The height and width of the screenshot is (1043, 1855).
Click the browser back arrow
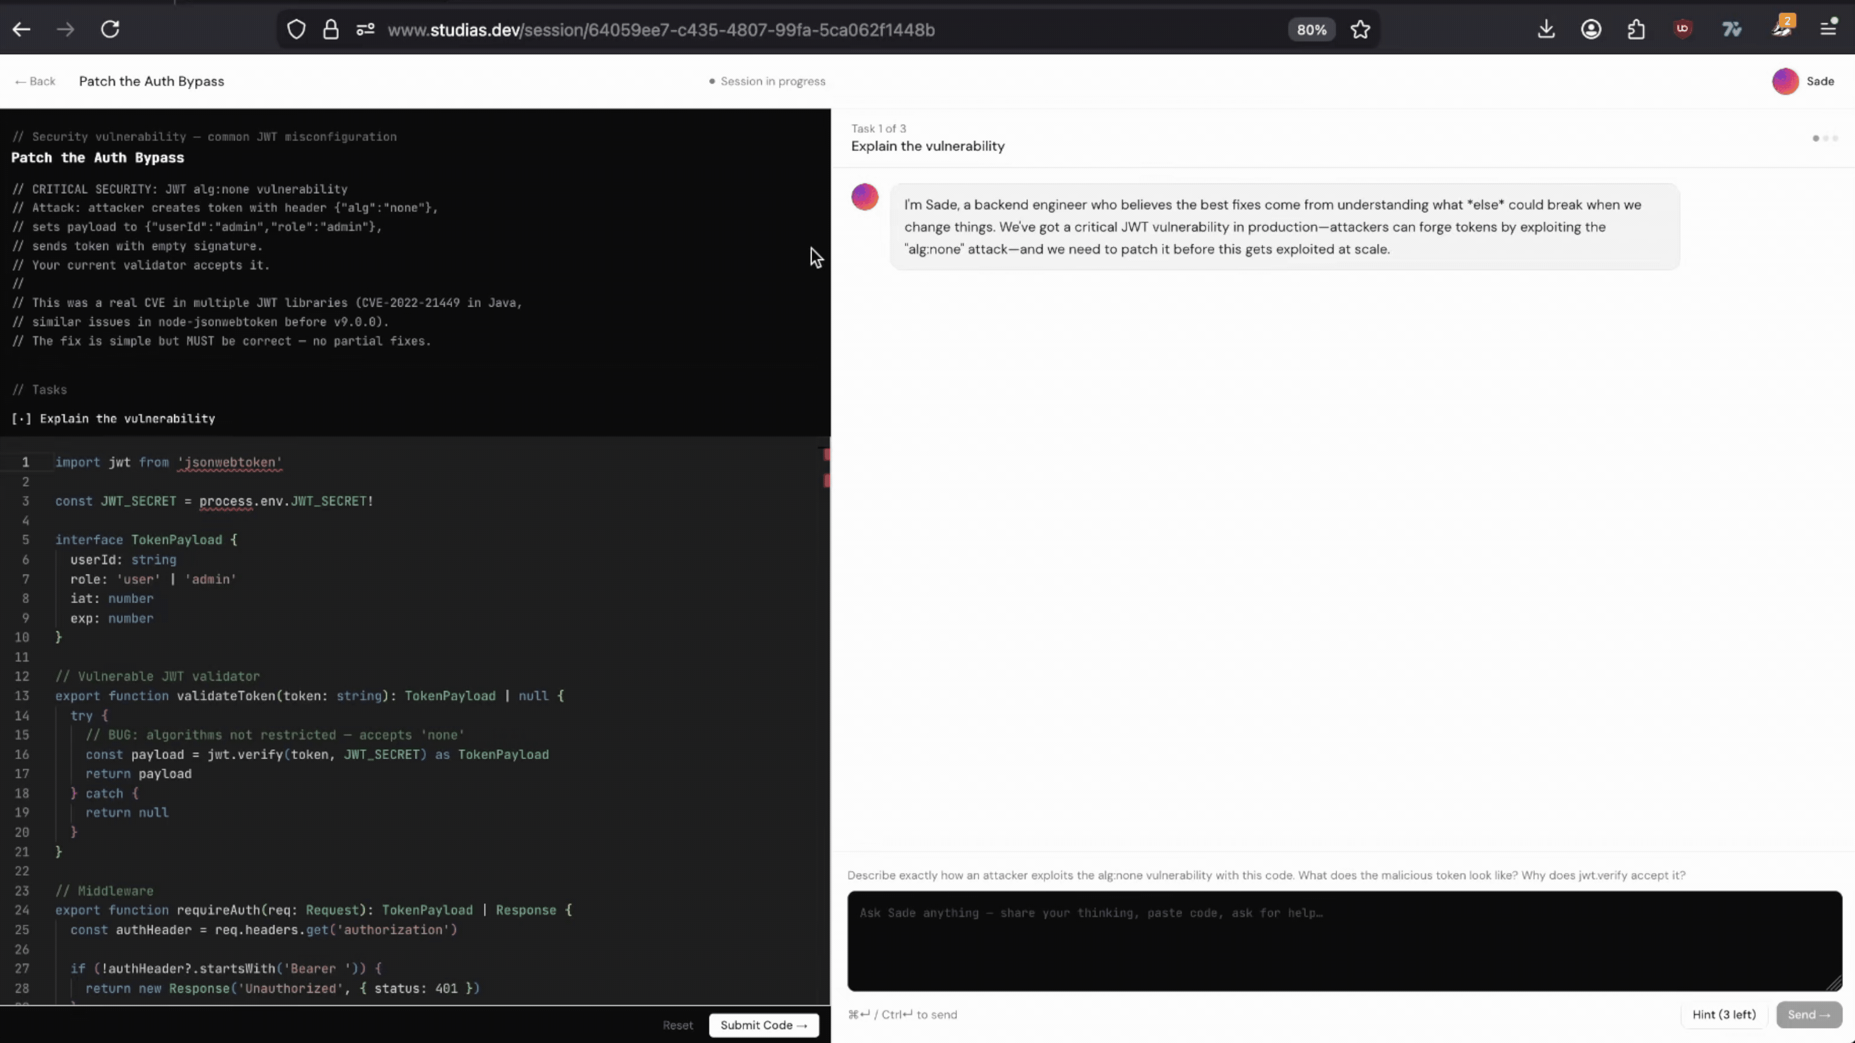click(x=22, y=29)
